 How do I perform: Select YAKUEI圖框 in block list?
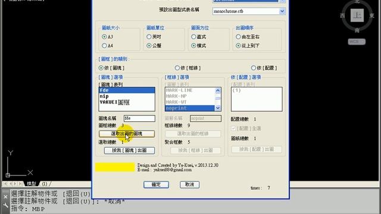pos(127,102)
